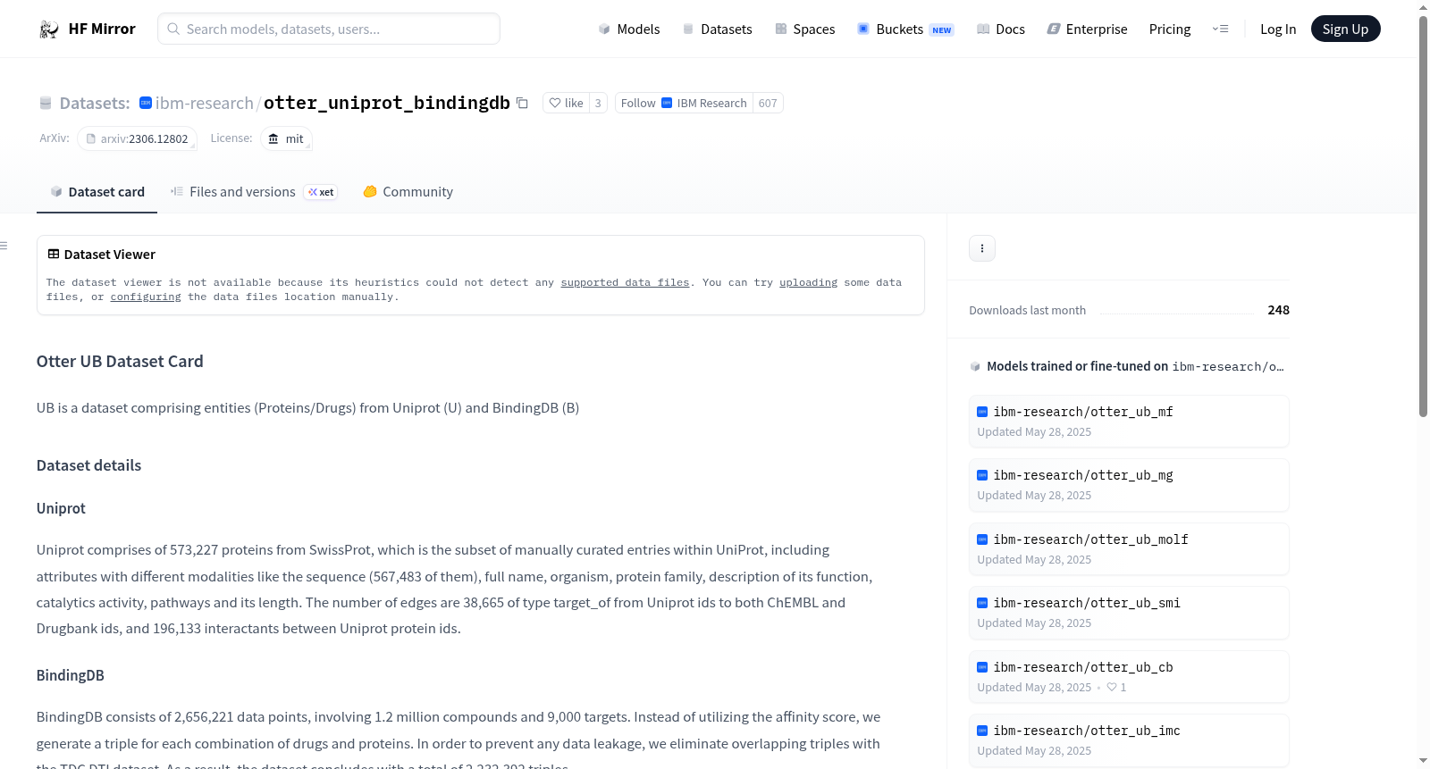
Task: Click the Sign Up button
Action: coord(1345,29)
